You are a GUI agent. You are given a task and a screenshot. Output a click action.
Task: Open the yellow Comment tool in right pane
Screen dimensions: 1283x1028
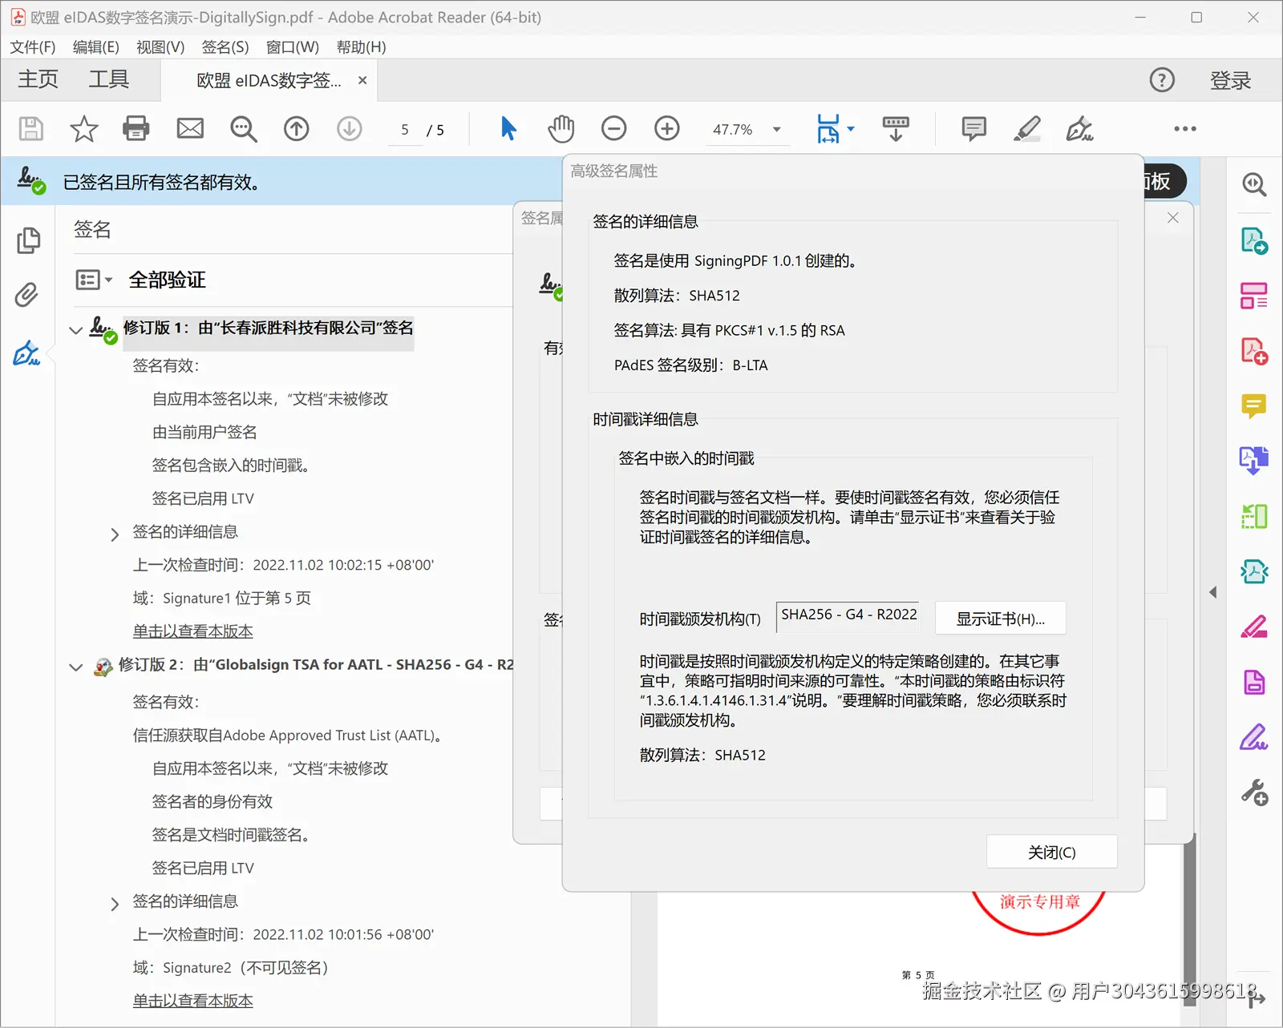coord(1254,406)
